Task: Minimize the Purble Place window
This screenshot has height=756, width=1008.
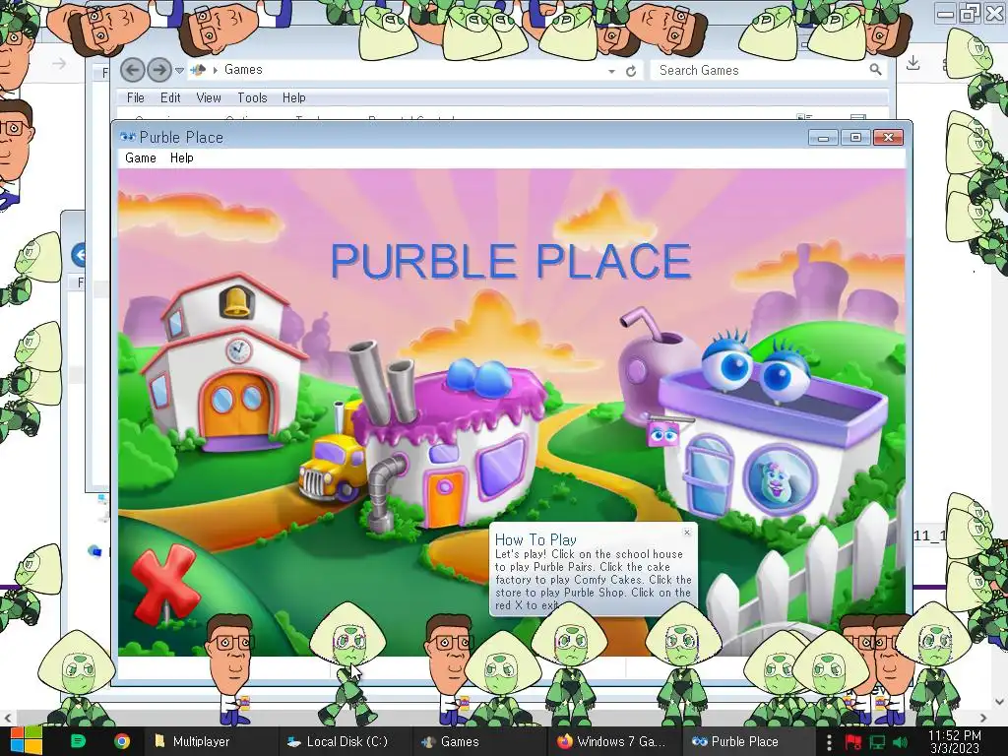Action: pyautogui.click(x=823, y=137)
